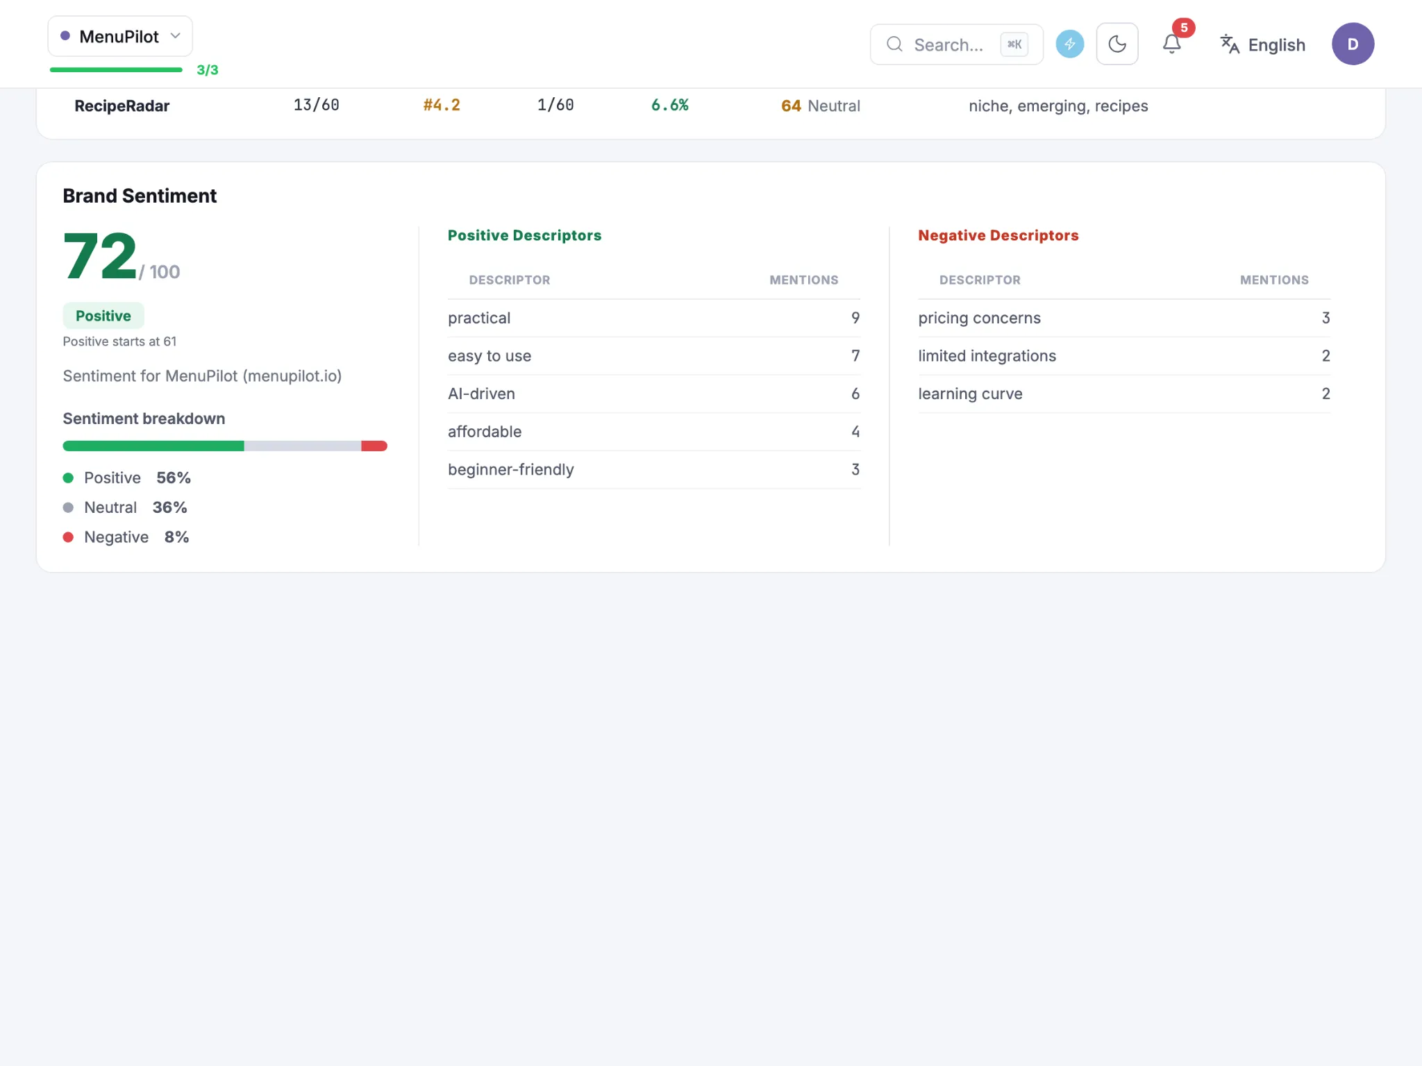Click the 64 Neutral sentiment score
Image resolution: width=1422 pixels, height=1066 pixels.
[821, 106]
